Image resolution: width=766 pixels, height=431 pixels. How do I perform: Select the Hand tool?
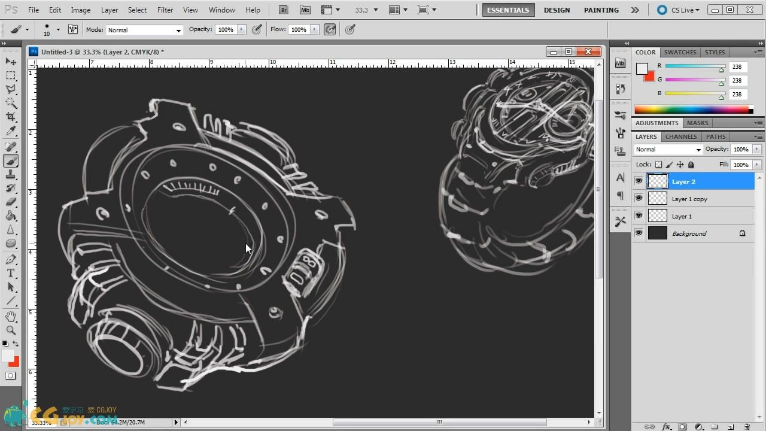[x=11, y=316]
